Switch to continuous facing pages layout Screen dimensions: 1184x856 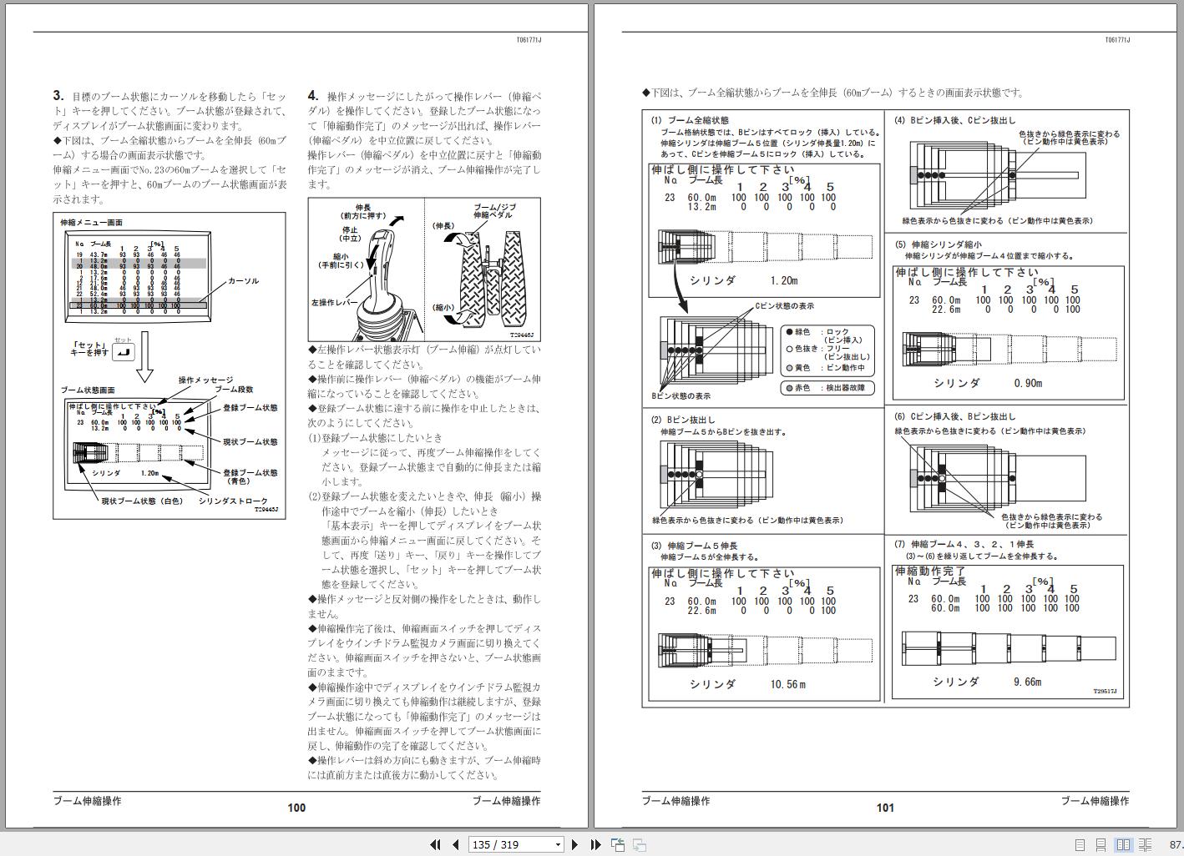[1145, 844]
